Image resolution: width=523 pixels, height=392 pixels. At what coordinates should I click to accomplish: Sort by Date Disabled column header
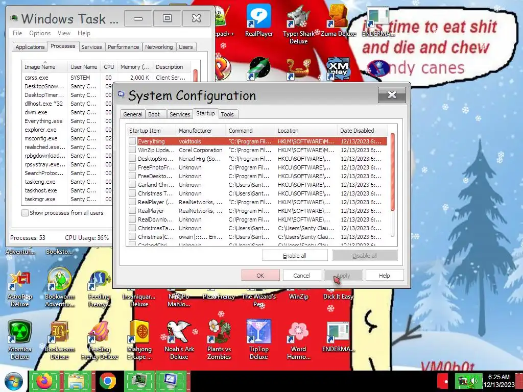[362, 130]
